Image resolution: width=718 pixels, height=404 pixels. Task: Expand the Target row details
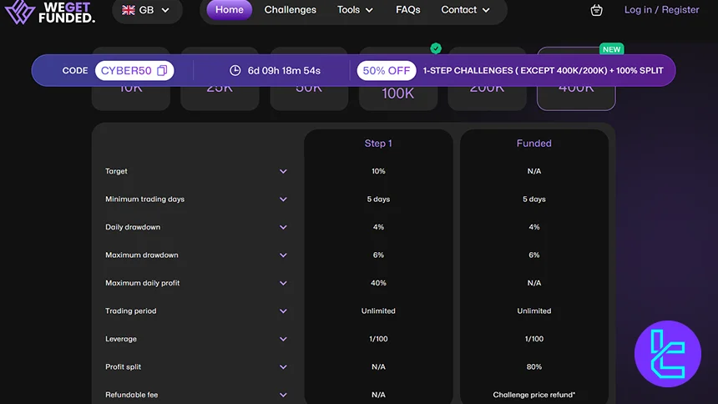(283, 171)
